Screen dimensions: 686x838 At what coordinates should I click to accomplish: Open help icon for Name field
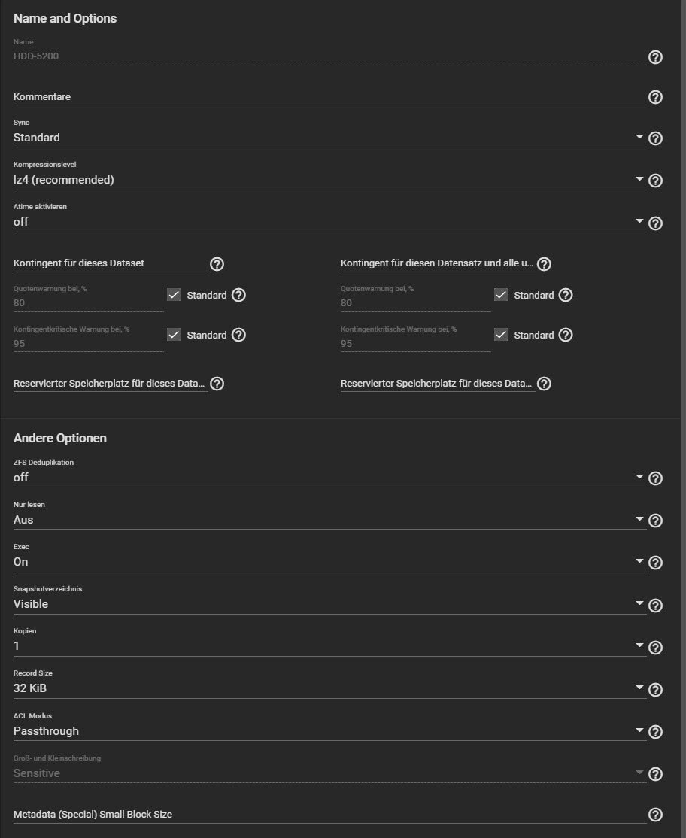(655, 57)
